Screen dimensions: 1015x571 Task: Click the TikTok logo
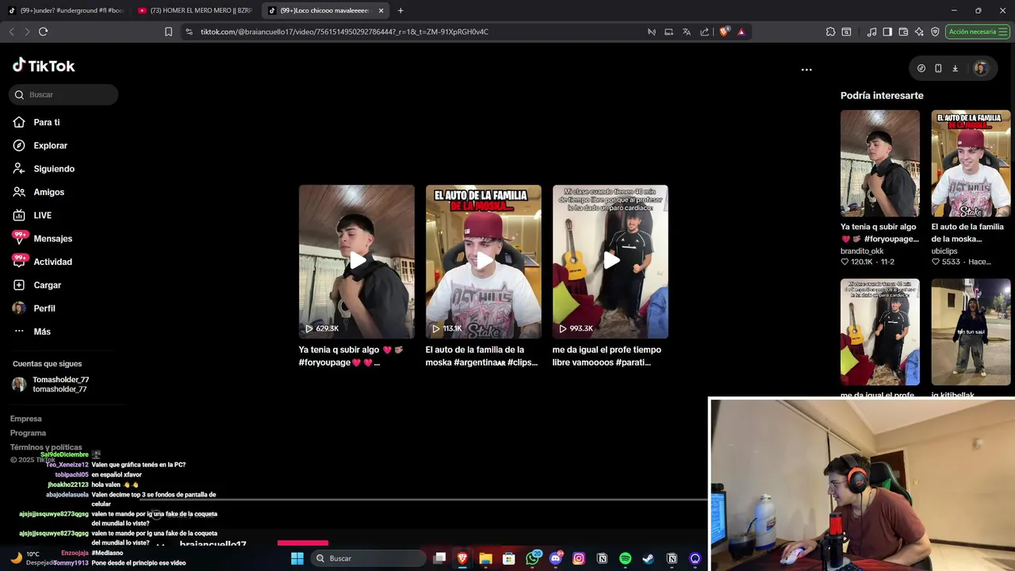tap(44, 66)
